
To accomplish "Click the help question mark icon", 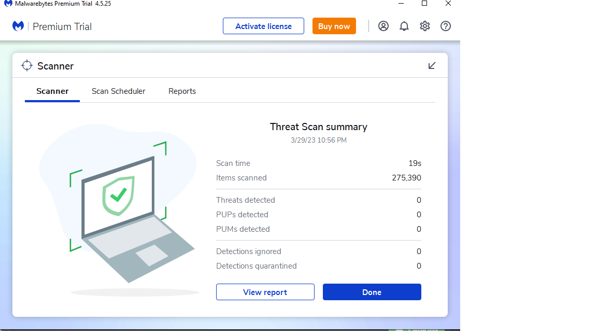I will pyautogui.click(x=446, y=26).
